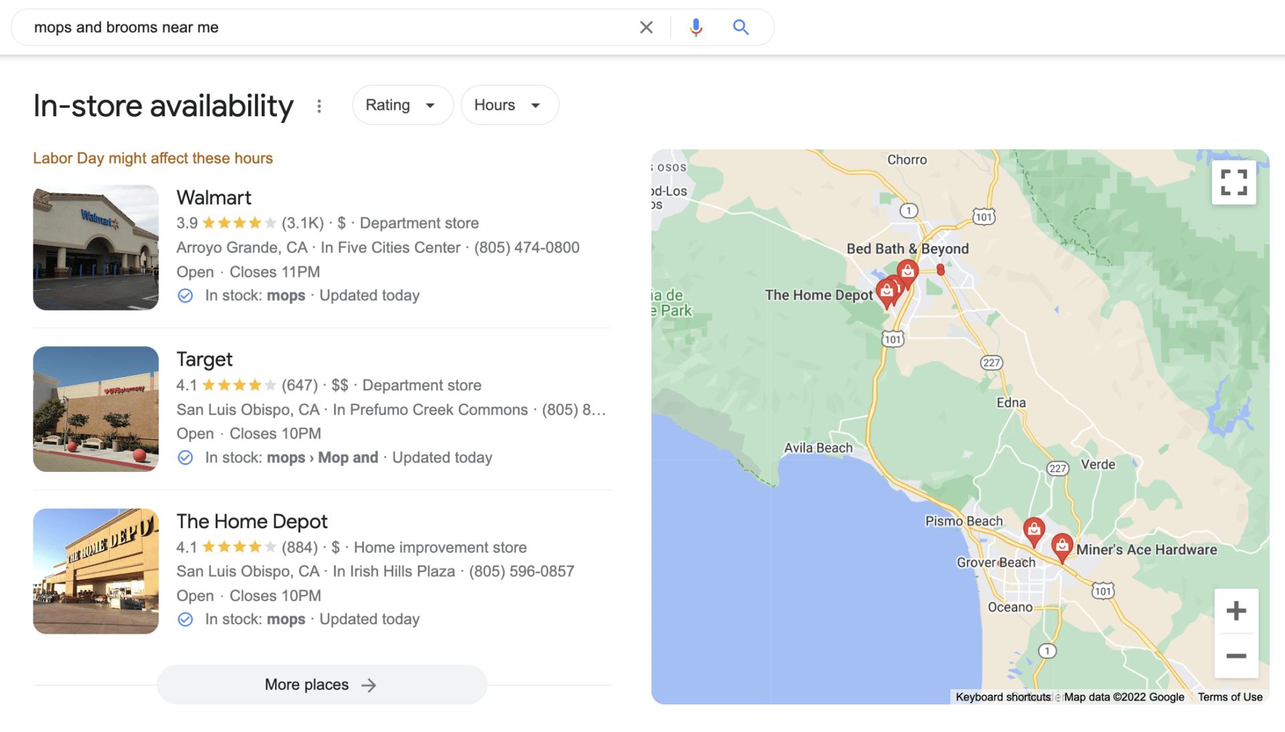Click The Home Depot map pin
The image size is (1285, 732).
tap(887, 293)
